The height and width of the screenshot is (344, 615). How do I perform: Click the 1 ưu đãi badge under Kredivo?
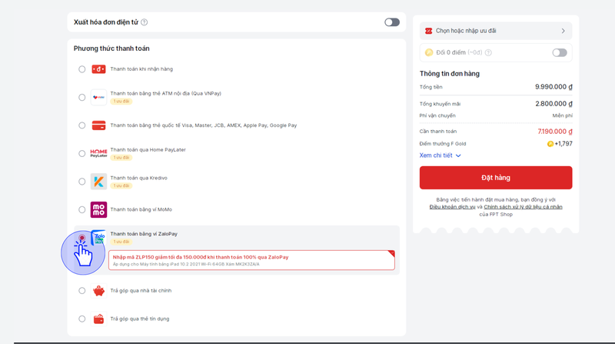click(x=121, y=185)
